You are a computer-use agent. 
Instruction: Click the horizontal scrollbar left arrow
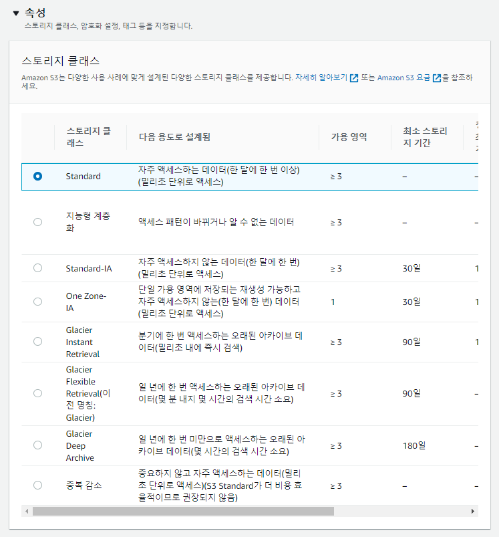tap(27, 512)
